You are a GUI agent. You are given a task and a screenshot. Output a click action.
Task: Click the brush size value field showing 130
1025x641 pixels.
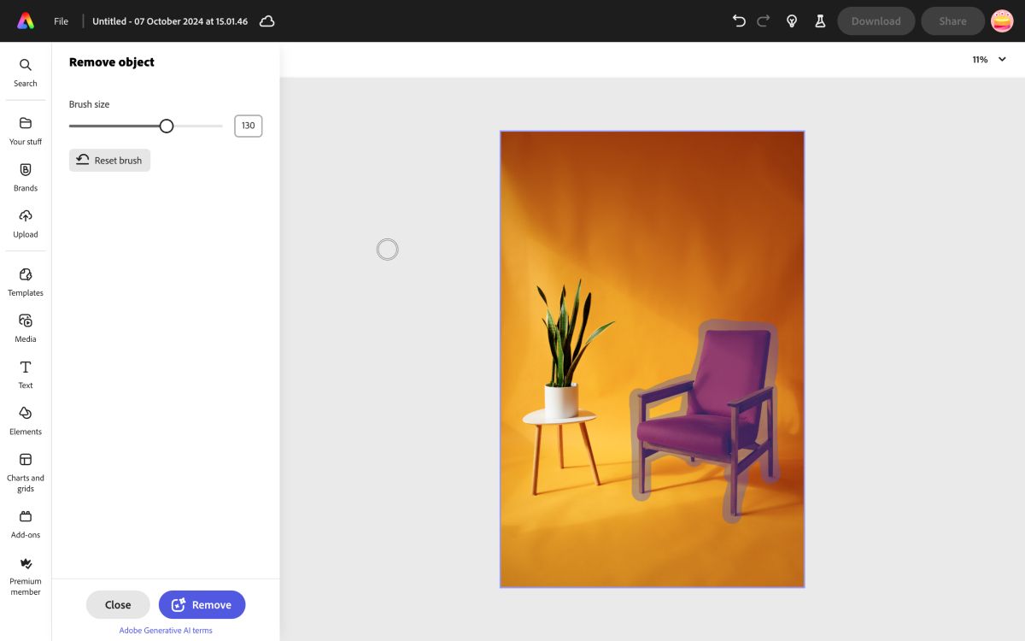coord(248,126)
